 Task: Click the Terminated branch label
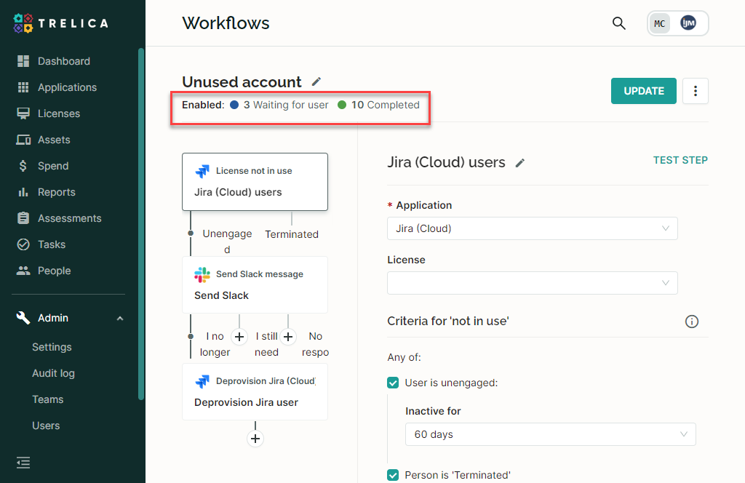tap(292, 234)
